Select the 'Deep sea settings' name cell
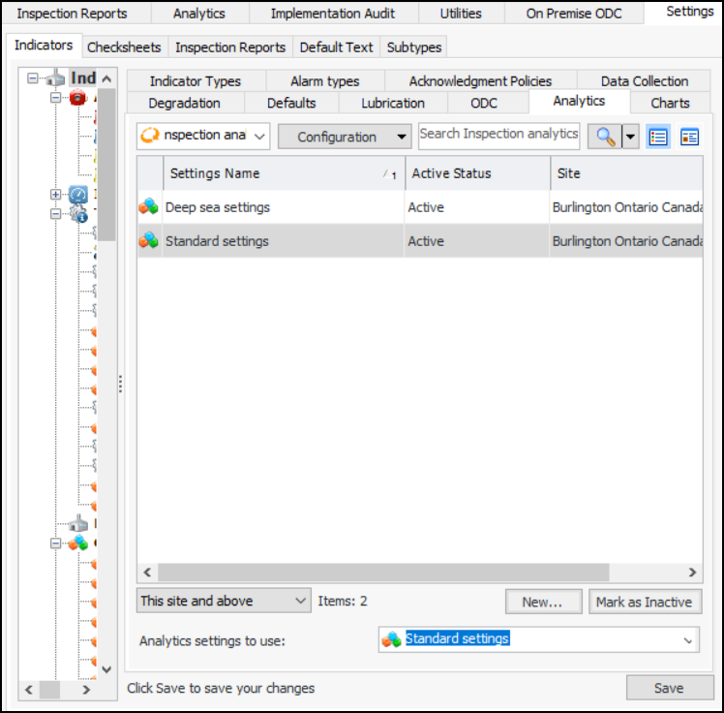The image size is (724, 713). (x=283, y=207)
